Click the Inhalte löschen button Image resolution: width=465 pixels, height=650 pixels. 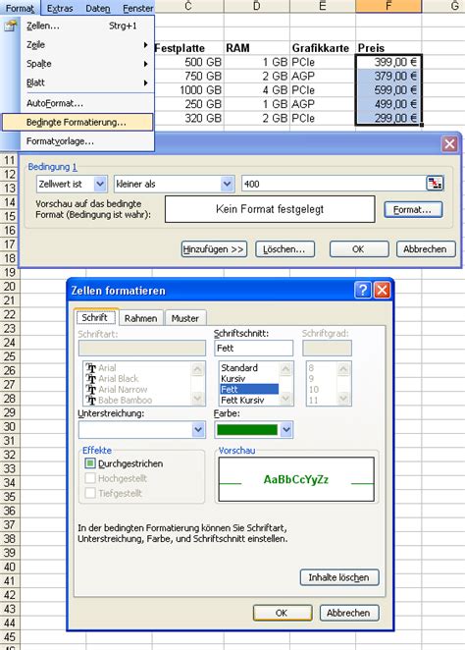coord(339,577)
